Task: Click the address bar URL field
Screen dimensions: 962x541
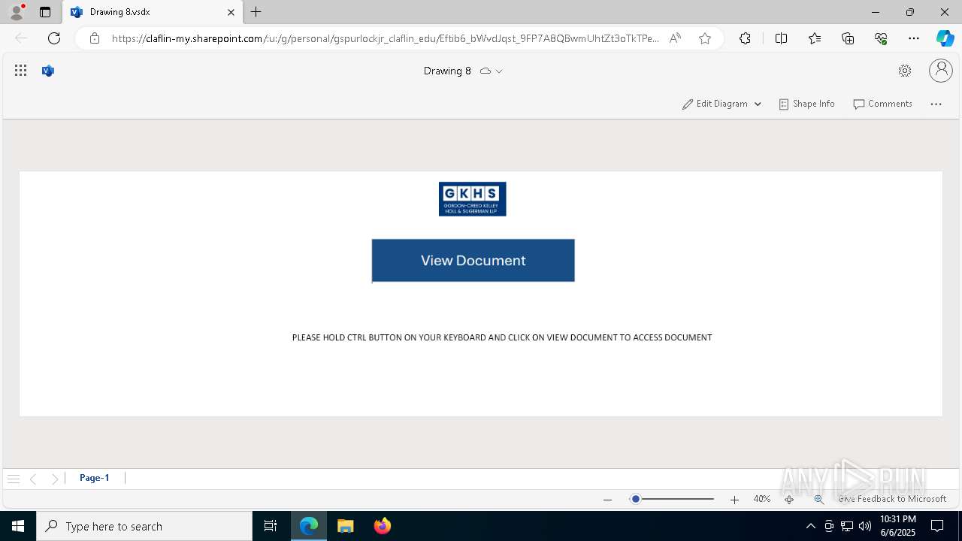Action: pyautogui.click(x=386, y=38)
